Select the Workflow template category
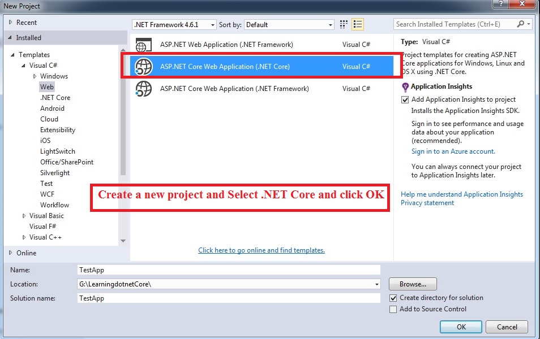The height and width of the screenshot is (339, 540). [54, 205]
